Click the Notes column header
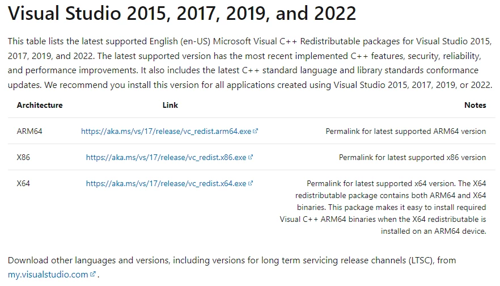The width and height of the screenshot is (500, 286). 475,105
